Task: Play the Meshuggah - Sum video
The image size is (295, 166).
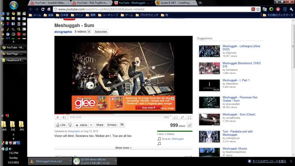Action: pos(58,117)
